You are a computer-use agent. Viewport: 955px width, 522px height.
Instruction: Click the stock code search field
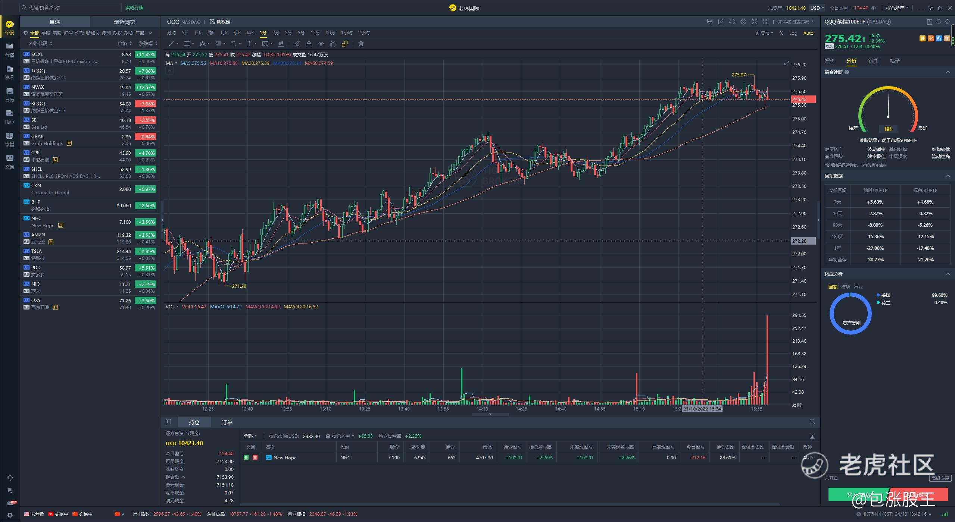71,7
